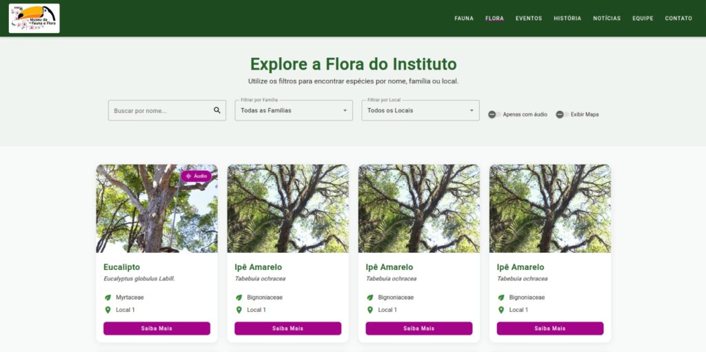Click location pin on last Ipê Amarelo card
This screenshot has width=706, height=352.
click(x=501, y=310)
